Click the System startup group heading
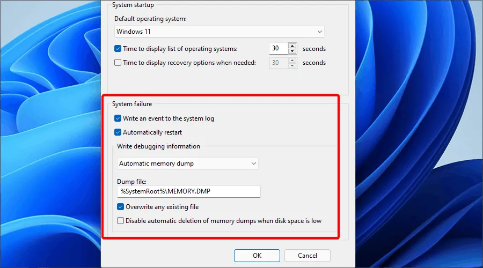Screen dimensions: 483x268 (133, 5)
